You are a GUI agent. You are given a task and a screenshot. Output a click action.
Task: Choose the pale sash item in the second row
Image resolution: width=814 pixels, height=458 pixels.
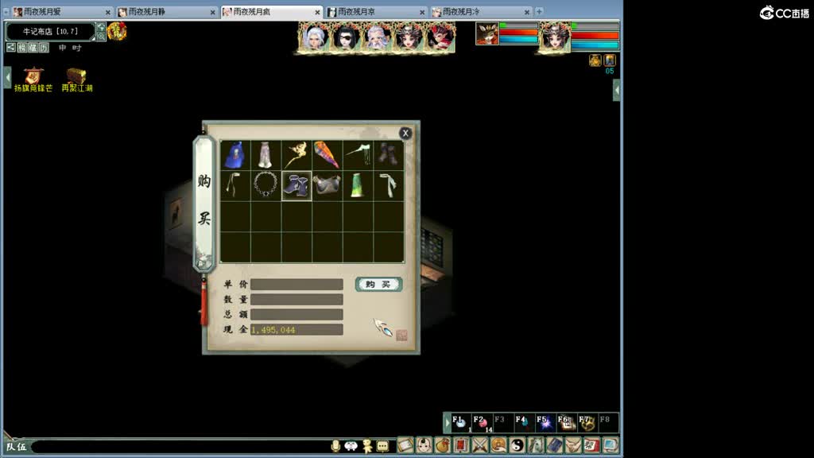388,185
